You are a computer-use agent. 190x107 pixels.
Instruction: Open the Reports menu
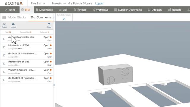pyautogui.click(x=175, y=10)
